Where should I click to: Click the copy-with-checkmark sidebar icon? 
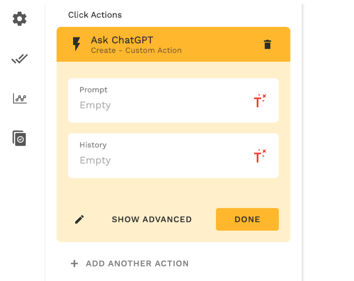click(x=19, y=138)
